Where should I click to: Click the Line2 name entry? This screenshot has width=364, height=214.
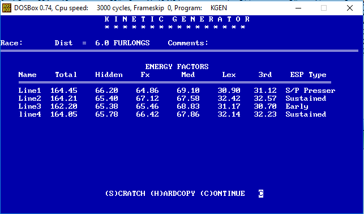pos(29,98)
